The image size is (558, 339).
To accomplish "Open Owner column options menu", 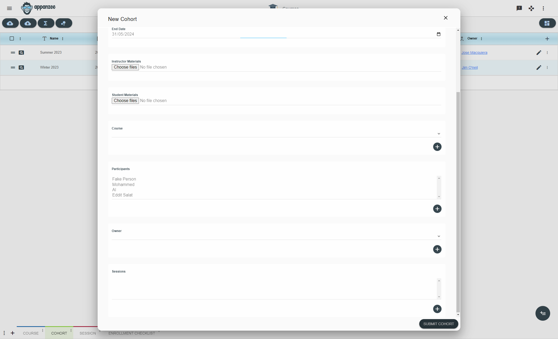I will point(481,39).
